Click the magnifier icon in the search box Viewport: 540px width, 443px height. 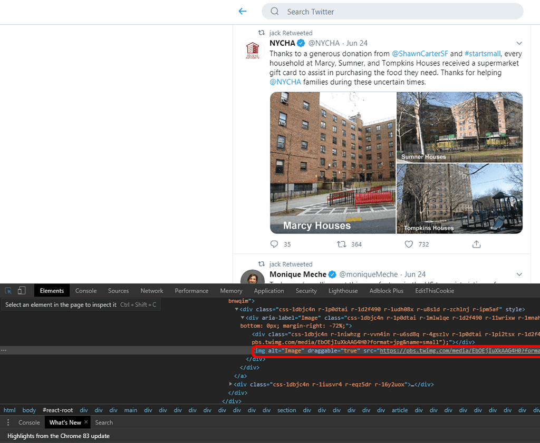point(274,12)
